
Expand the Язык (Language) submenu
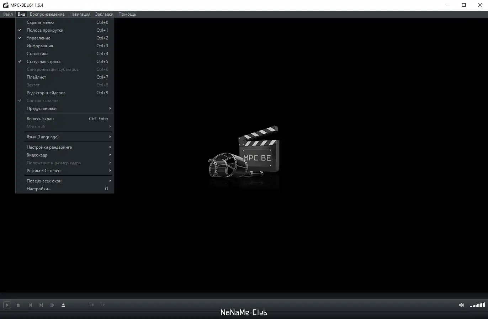43,137
